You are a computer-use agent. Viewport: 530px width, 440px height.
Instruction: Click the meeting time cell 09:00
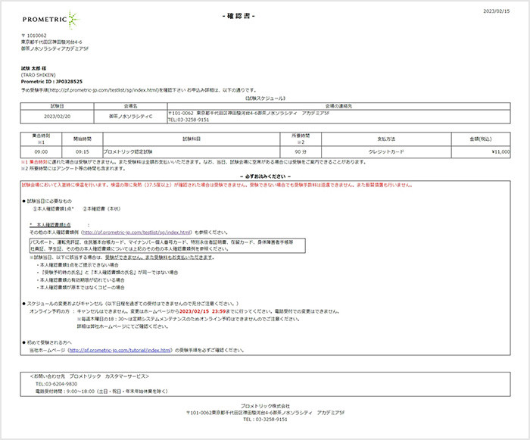click(41, 152)
